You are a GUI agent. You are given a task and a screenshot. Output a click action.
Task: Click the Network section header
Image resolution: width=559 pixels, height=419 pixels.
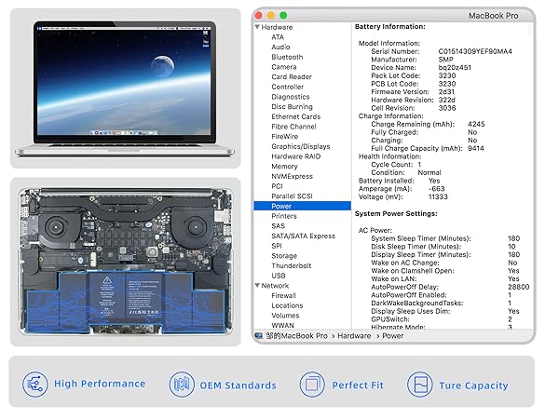pos(275,286)
